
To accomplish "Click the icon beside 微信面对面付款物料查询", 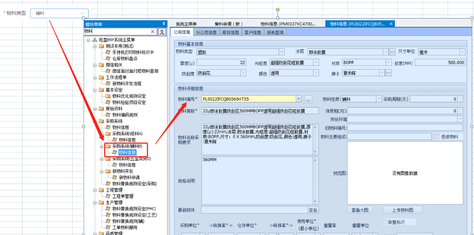I will click(108, 71).
